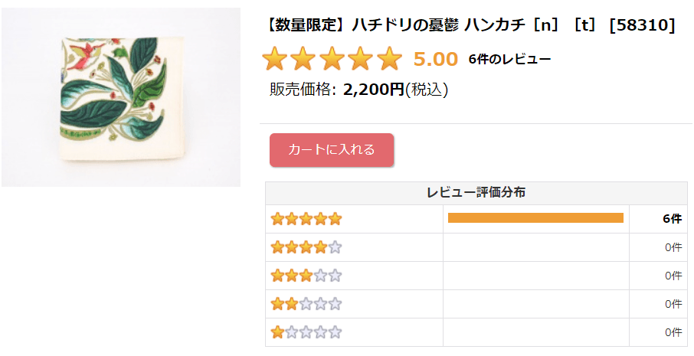Select the five-star rating row stars
Viewport: 694px width, 356px height.
[x=306, y=219]
